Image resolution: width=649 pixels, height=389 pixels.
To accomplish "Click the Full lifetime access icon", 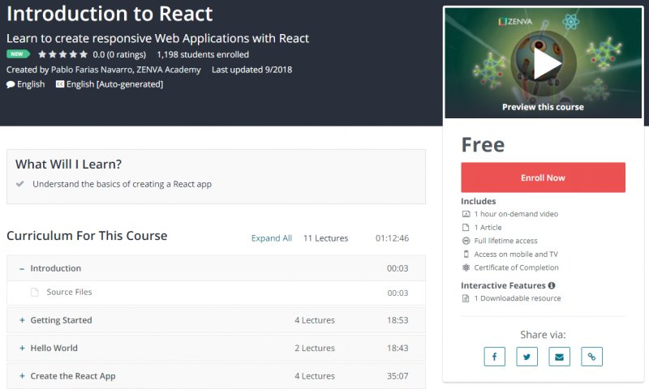I will tap(466, 241).
